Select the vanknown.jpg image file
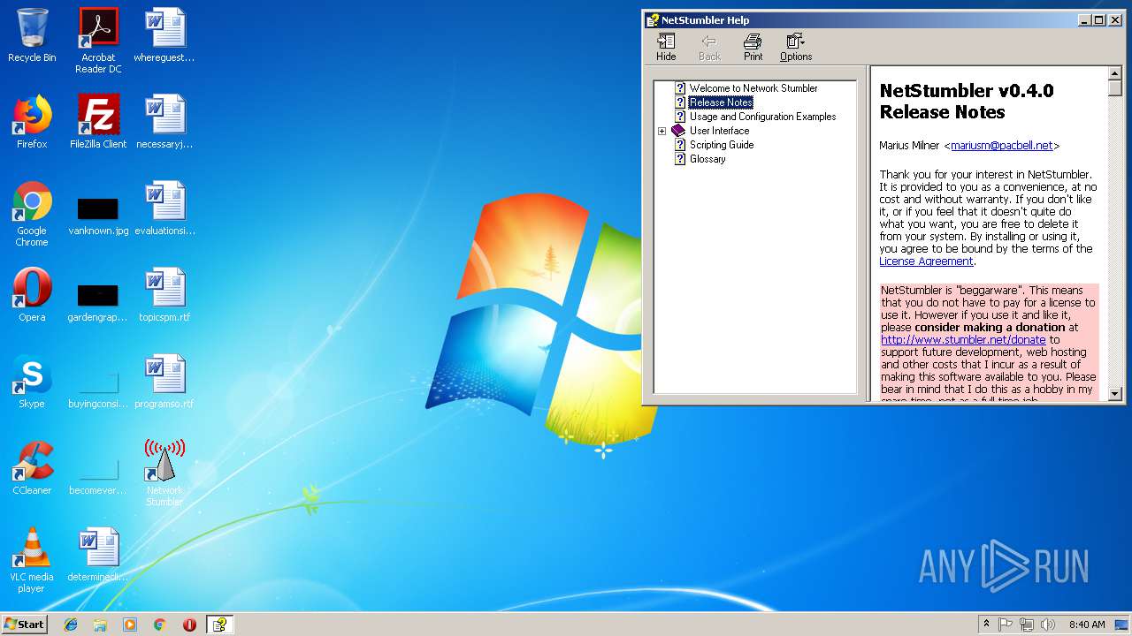This screenshot has width=1132, height=636. click(98, 216)
